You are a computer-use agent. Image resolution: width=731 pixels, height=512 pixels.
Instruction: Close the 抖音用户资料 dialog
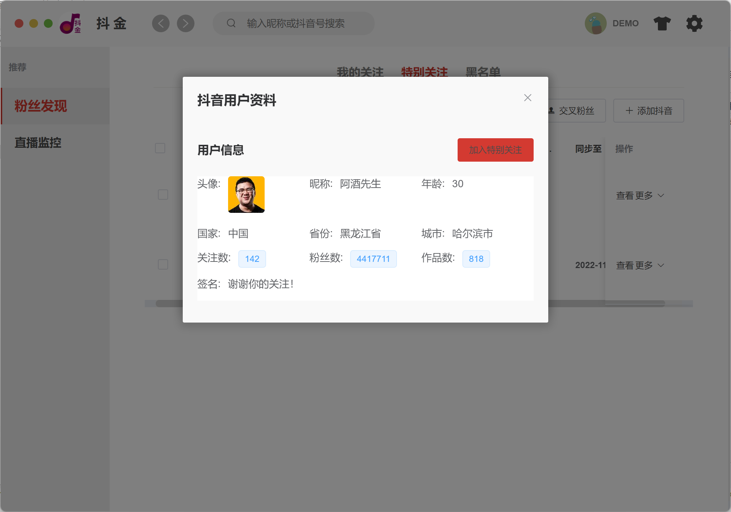point(527,98)
